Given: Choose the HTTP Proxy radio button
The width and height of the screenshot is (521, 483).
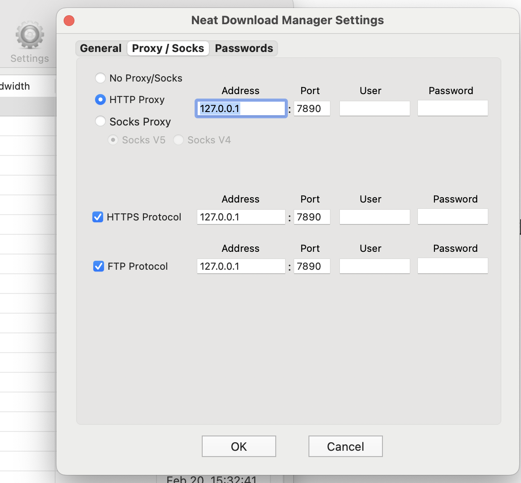Looking at the screenshot, I should click(x=100, y=99).
